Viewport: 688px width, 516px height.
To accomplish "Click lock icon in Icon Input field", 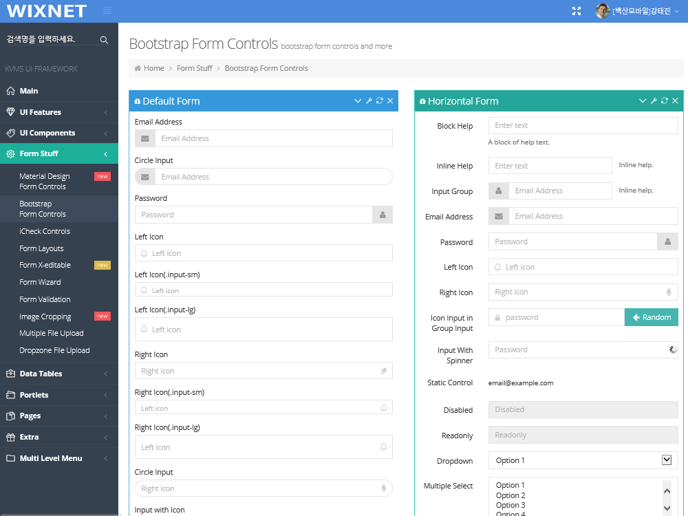I will 497,318.
